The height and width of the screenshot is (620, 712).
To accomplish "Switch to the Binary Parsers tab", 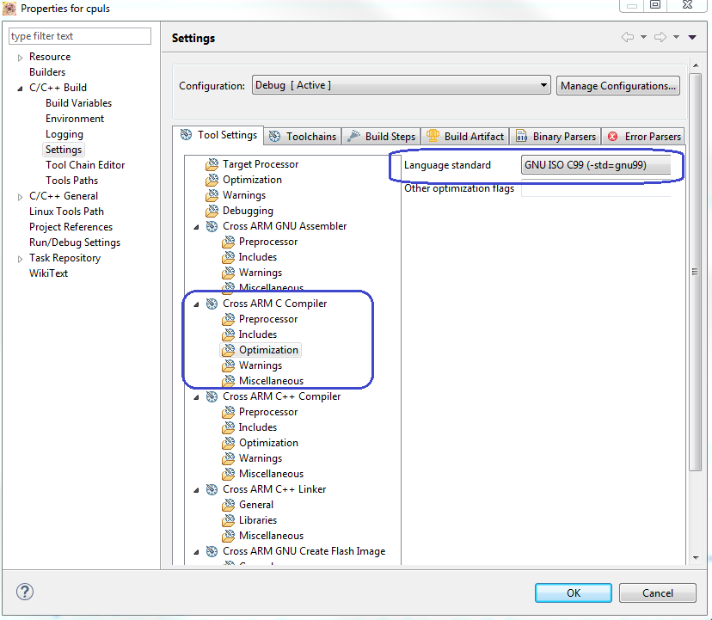I will coord(555,136).
